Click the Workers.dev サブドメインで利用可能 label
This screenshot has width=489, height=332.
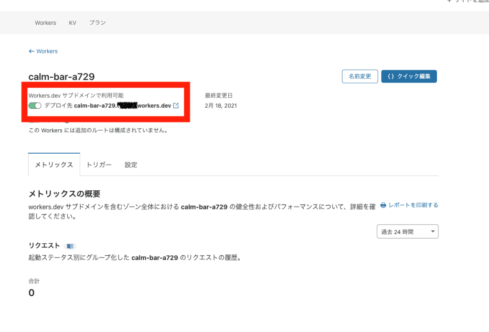coord(76,95)
